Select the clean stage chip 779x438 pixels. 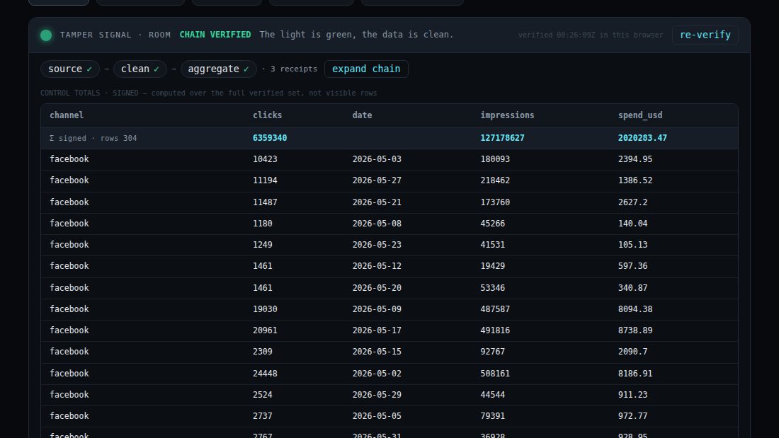point(140,69)
